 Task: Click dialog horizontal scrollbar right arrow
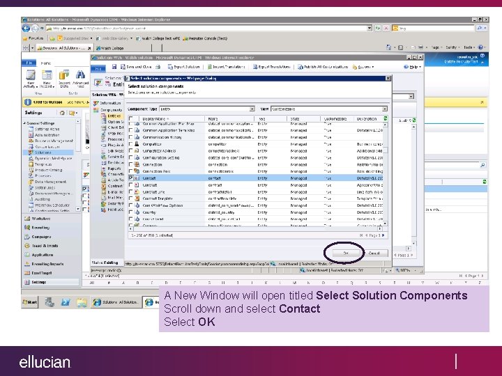click(380, 229)
